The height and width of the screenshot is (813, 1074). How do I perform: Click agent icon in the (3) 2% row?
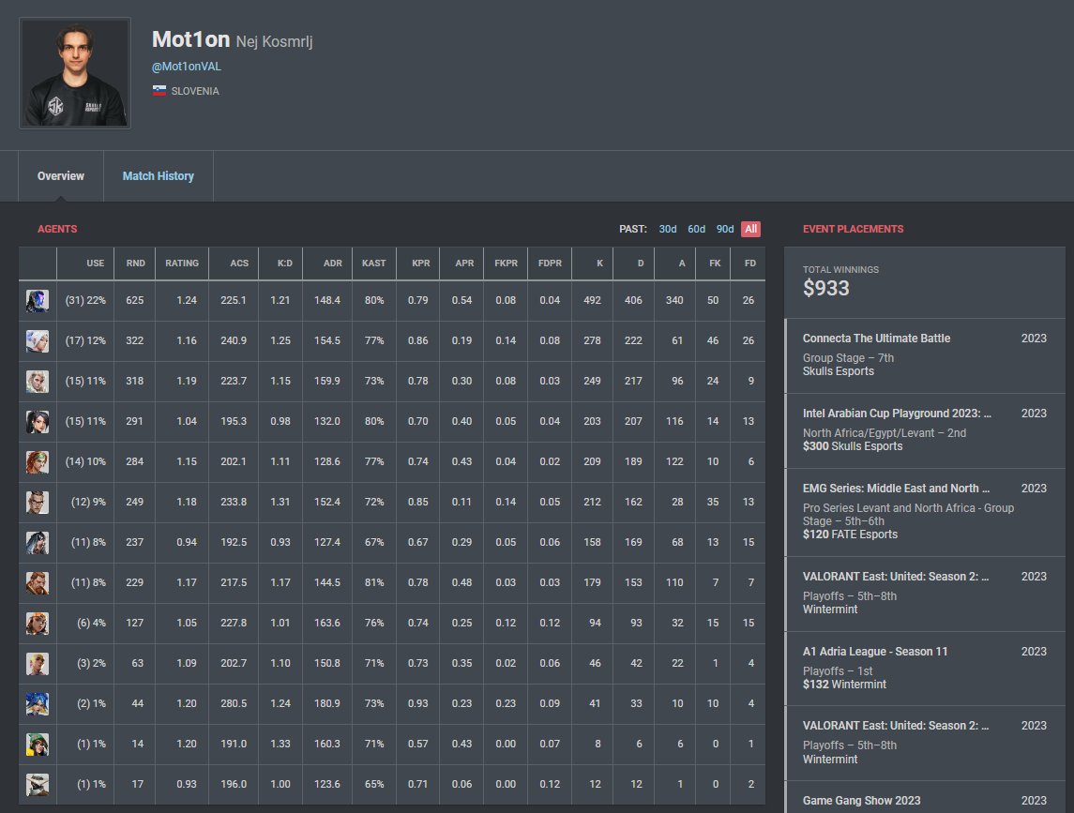click(37, 664)
